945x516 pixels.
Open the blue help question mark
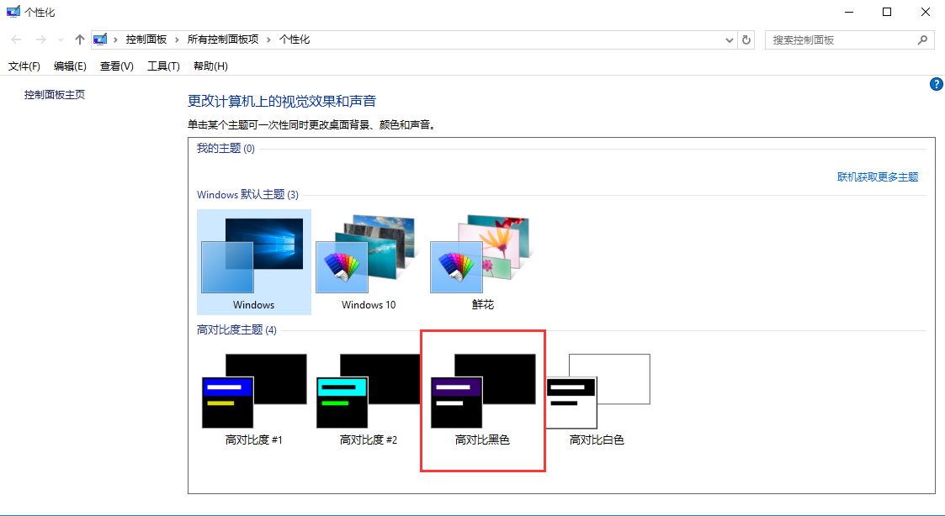point(936,84)
